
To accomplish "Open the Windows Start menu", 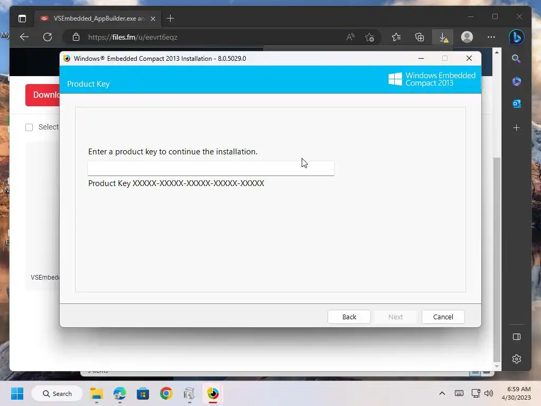I will point(17,393).
